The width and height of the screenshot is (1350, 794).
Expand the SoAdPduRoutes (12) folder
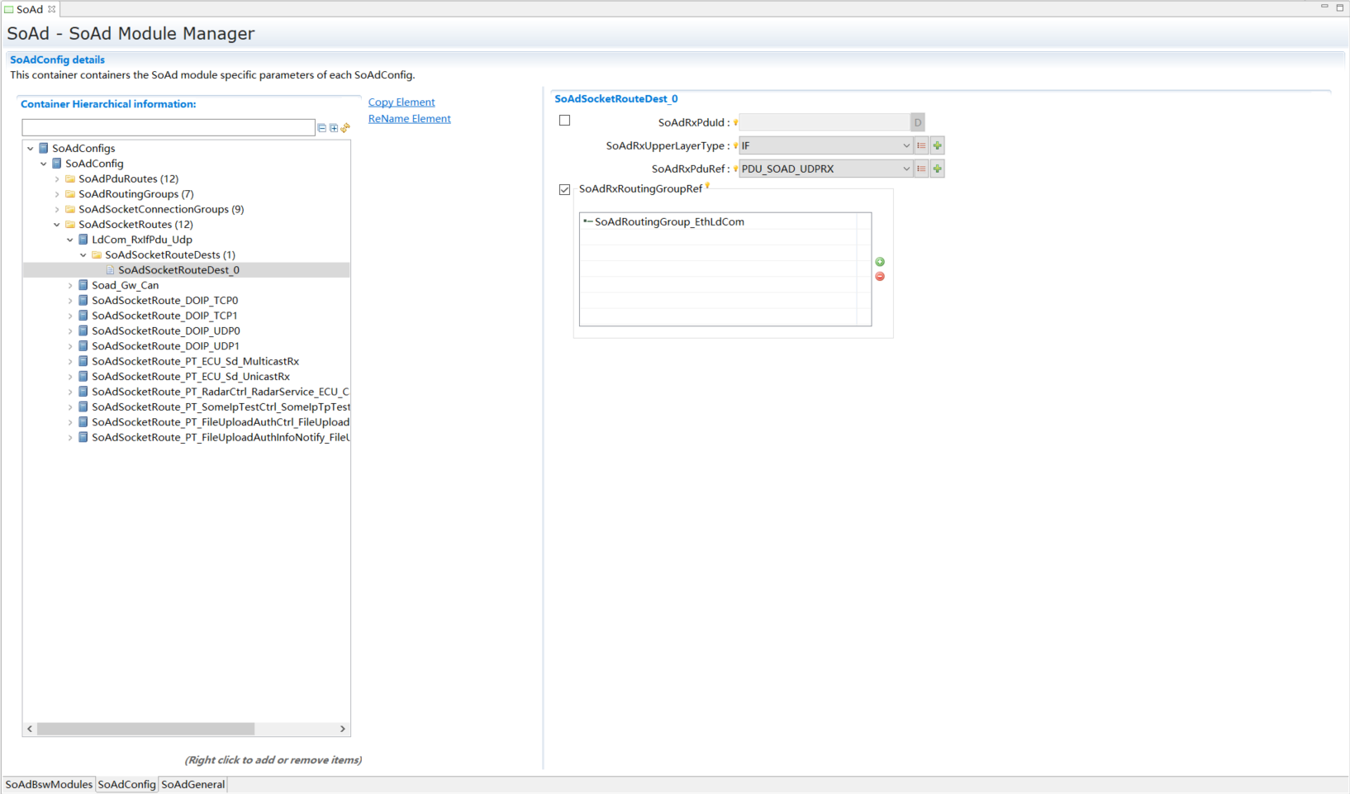pyautogui.click(x=57, y=179)
